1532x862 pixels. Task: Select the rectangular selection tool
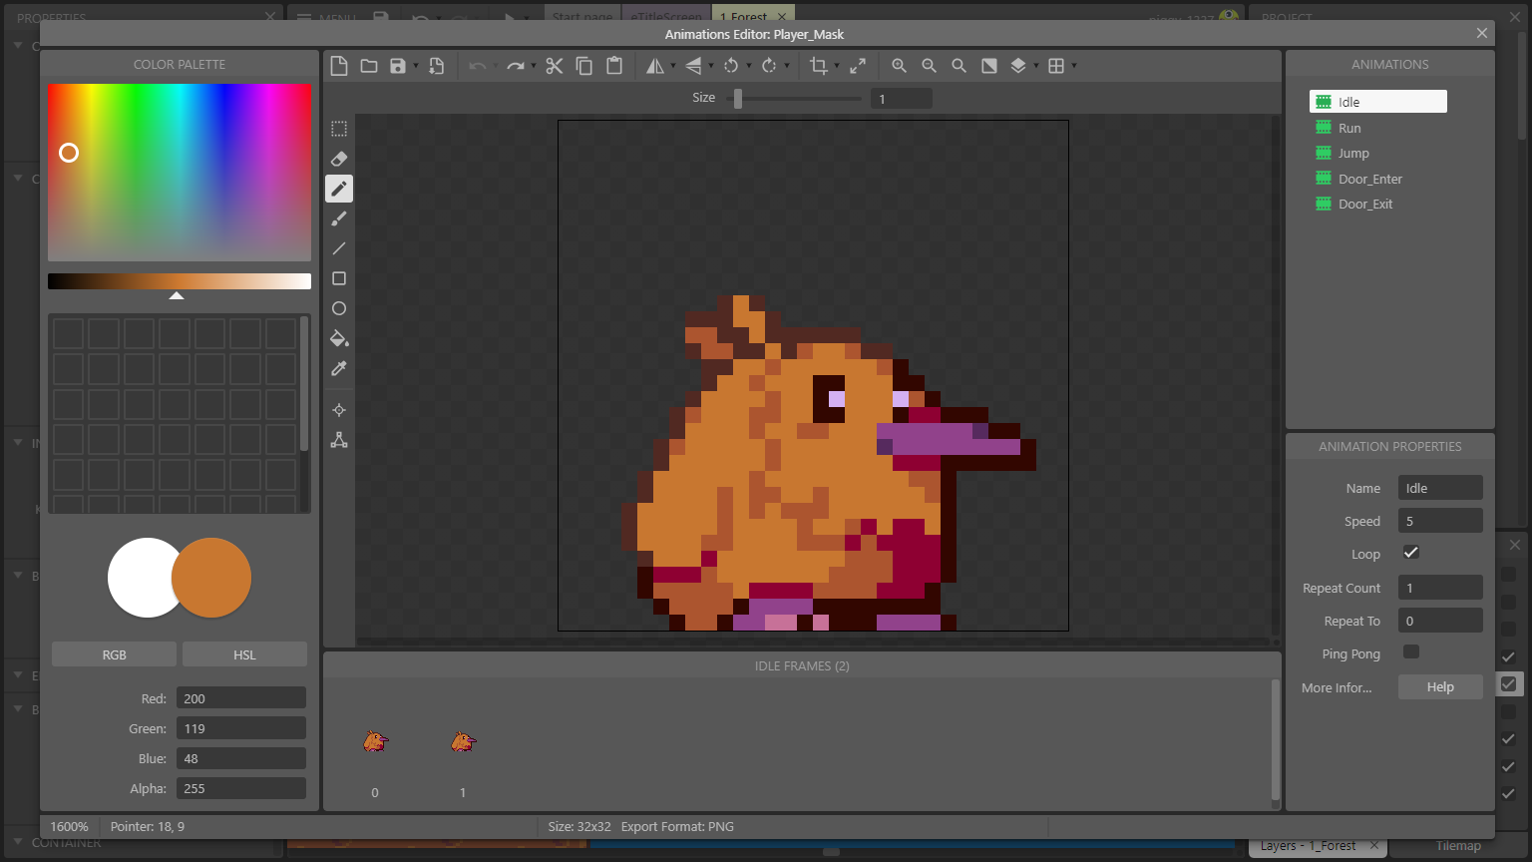point(339,129)
